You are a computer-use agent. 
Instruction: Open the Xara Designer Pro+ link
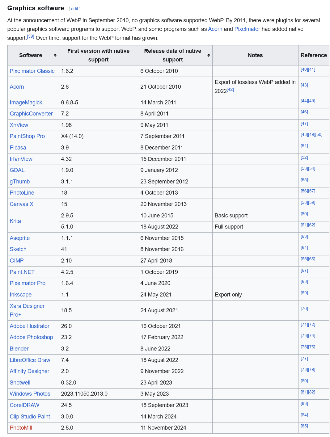tap(27, 310)
